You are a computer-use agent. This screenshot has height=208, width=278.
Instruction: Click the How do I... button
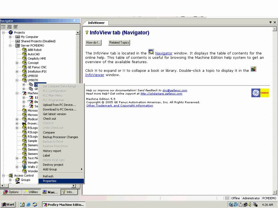click(x=93, y=42)
